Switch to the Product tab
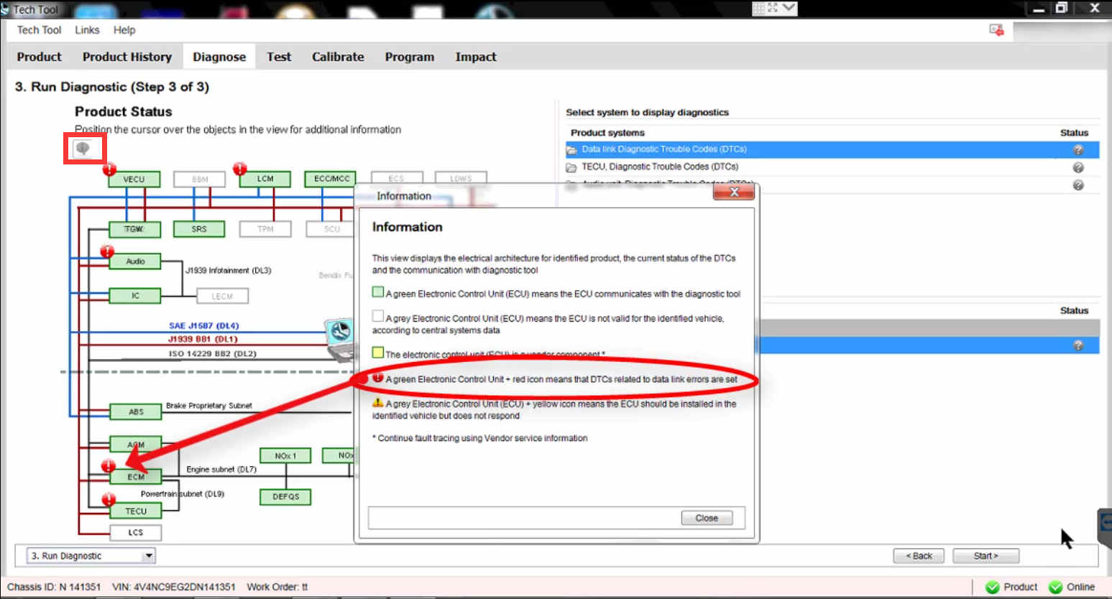Image resolution: width=1112 pixels, height=599 pixels. pyautogui.click(x=40, y=57)
